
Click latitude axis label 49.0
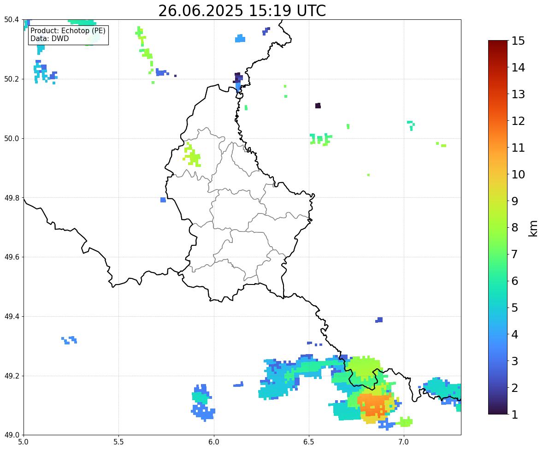[11, 435]
